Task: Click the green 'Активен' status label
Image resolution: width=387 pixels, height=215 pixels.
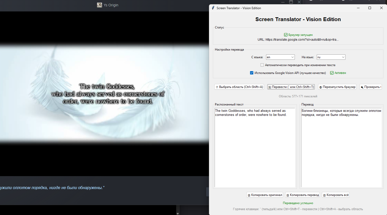Action: pyautogui.click(x=340, y=73)
